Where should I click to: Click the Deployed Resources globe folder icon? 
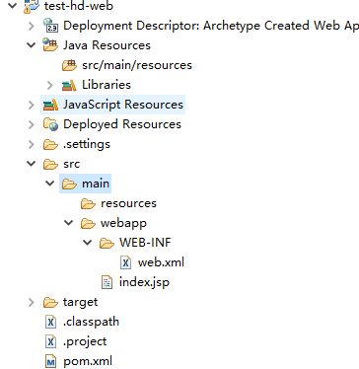click(x=50, y=124)
